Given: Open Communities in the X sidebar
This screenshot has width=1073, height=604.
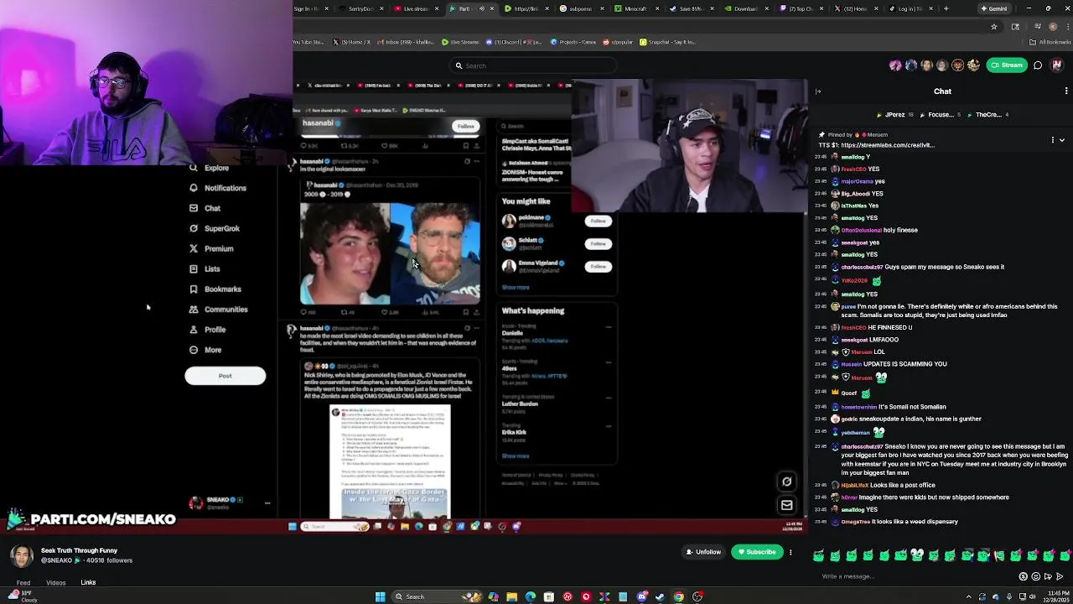Looking at the screenshot, I should coord(218,309).
